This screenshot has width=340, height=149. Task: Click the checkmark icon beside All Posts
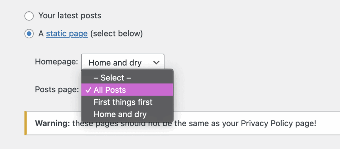[88, 90]
